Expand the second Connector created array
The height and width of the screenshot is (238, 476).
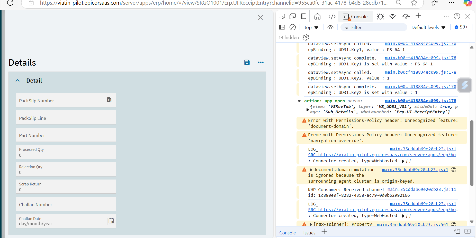click(x=403, y=216)
